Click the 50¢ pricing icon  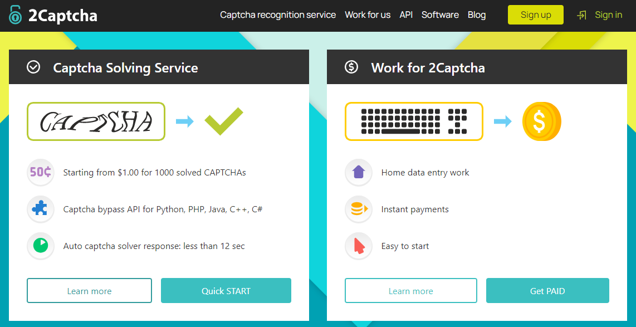pyautogui.click(x=41, y=173)
